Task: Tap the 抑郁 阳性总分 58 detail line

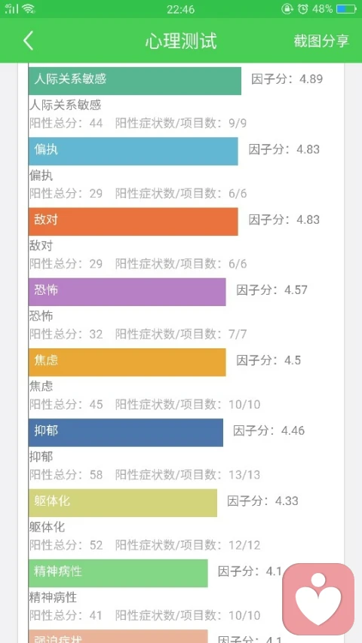Action: [x=145, y=475]
